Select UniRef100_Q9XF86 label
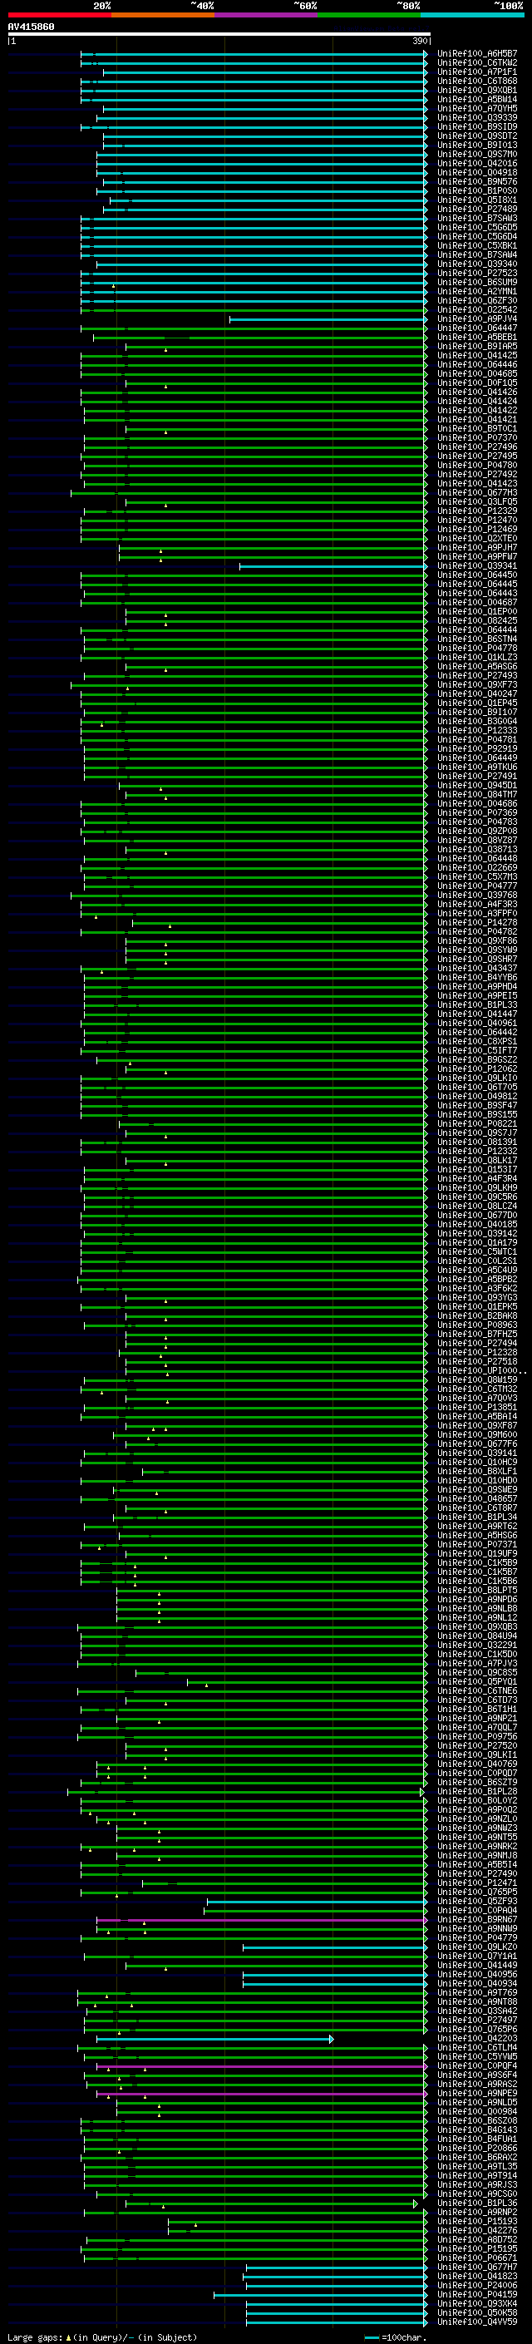This screenshot has height=2344, width=532. click(477, 941)
